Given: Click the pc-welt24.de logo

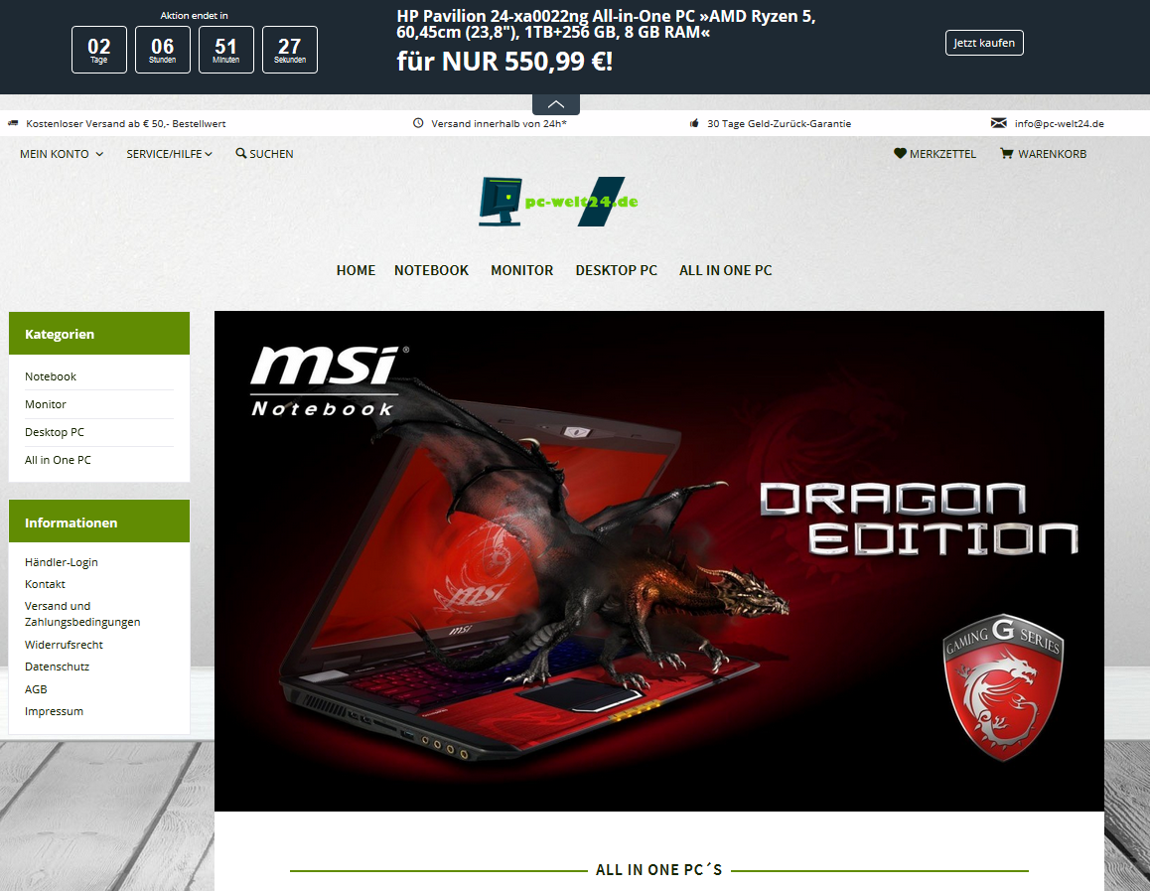Looking at the screenshot, I should click(x=559, y=202).
